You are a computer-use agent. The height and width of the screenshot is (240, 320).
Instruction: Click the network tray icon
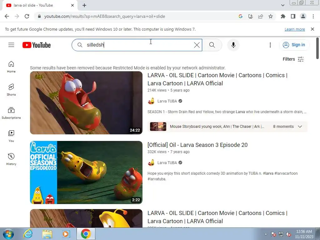click(x=281, y=234)
